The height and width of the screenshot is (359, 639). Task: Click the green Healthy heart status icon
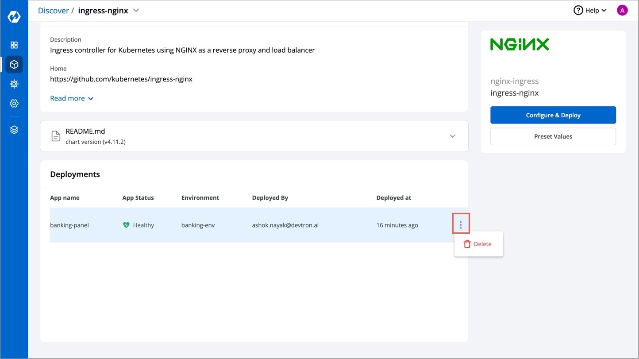[126, 225]
